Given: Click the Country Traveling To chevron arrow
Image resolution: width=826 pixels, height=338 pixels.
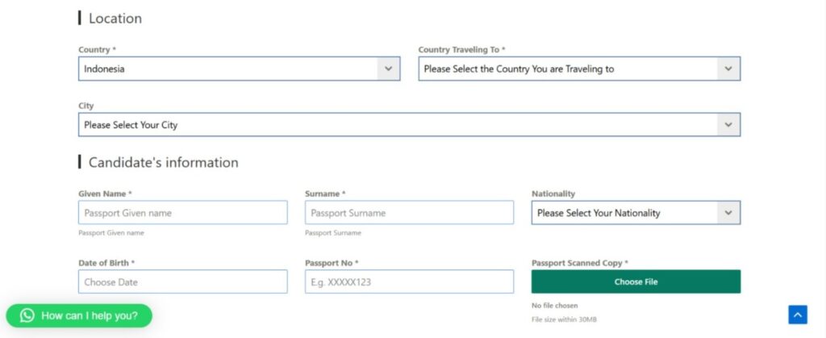Looking at the screenshot, I should tap(728, 69).
